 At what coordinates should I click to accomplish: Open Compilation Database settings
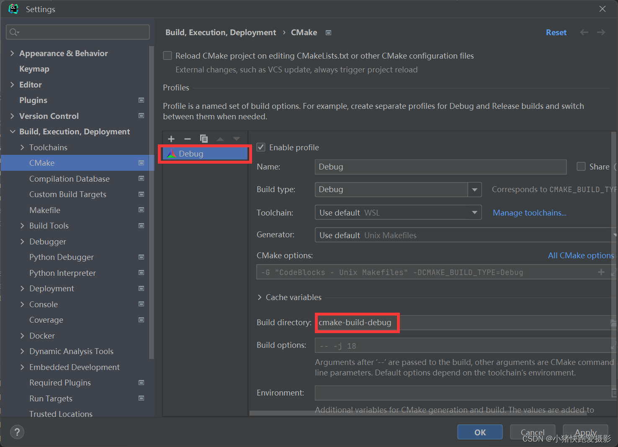pyautogui.click(x=70, y=179)
